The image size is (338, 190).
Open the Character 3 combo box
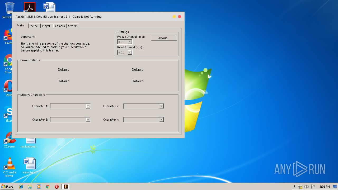70,120
